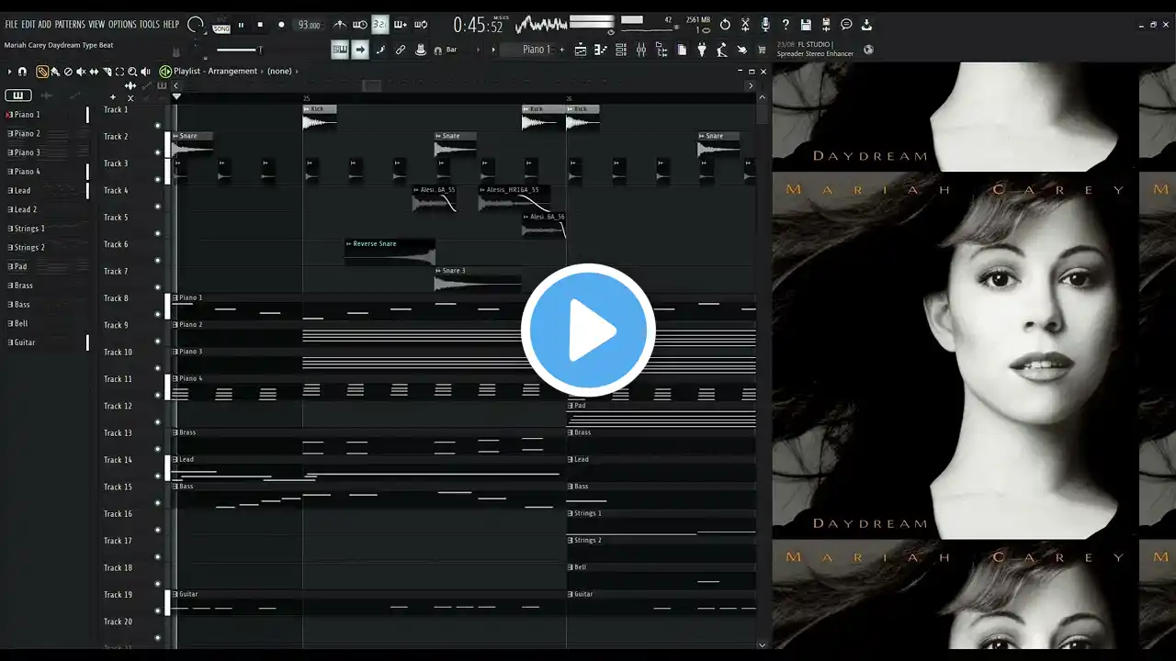Open the TOOLS menu
Viewport: 1176px width, 661px height.
[x=149, y=24]
